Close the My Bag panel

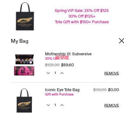tap(121, 41)
